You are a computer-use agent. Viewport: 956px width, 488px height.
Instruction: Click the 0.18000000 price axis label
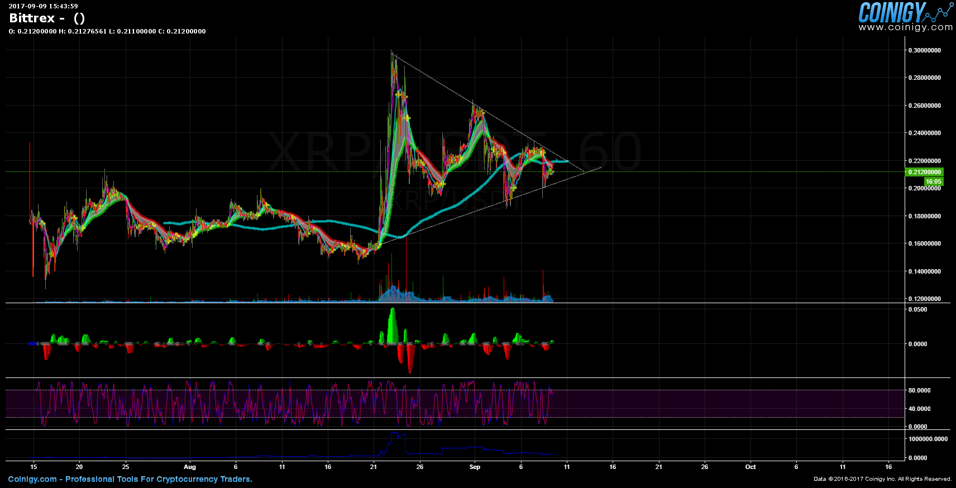point(925,216)
